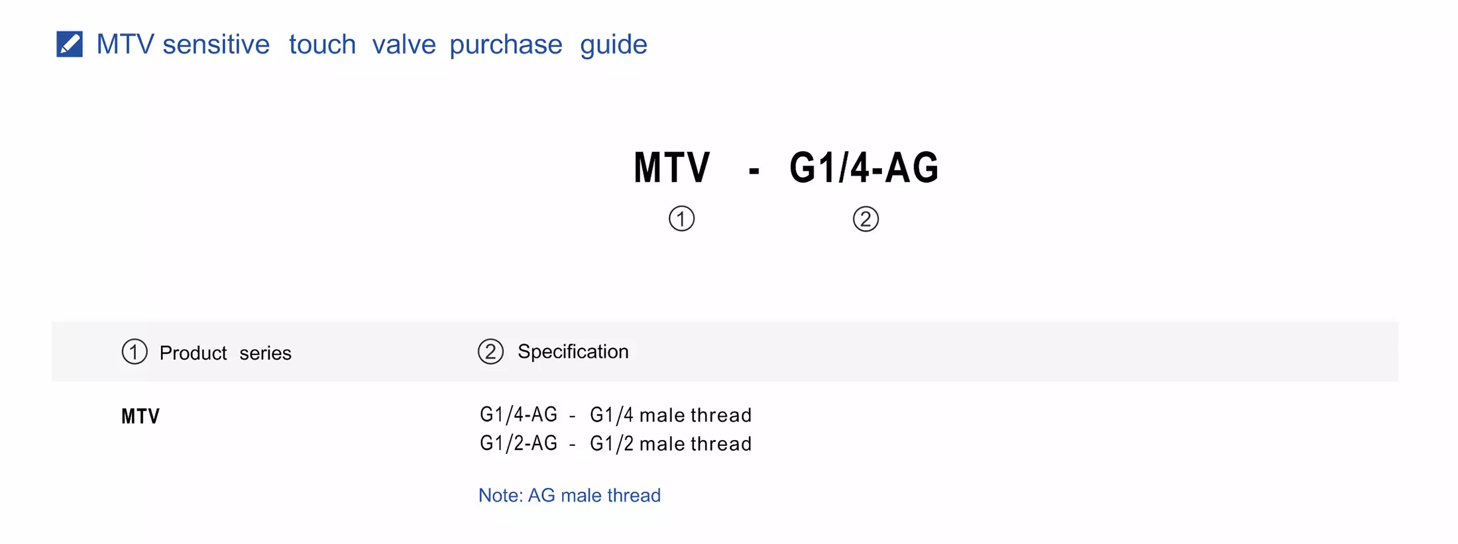This screenshot has width=1458, height=544.
Task: Click circled number 2 below large G1/4-AG code
Action: tap(866, 219)
